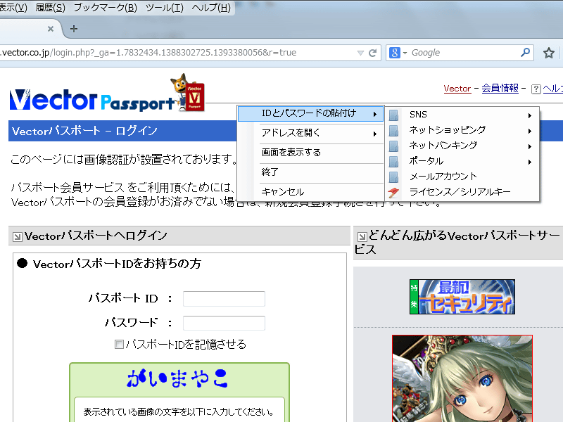The height and width of the screenshot is (422, 563).
Task: Close the current browser tab
Action: (51, 29)
